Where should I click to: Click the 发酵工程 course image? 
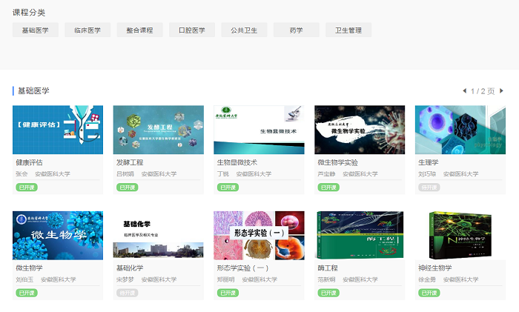click(x=159, y=130)
